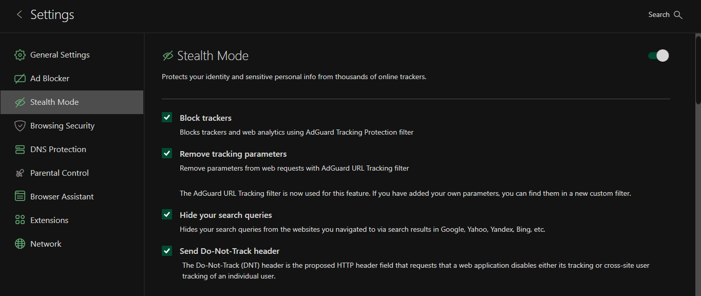The image size is (701, 296).
Task: Click the Ad Blocker sidebar icon
Action: click(x=20, y=79)
